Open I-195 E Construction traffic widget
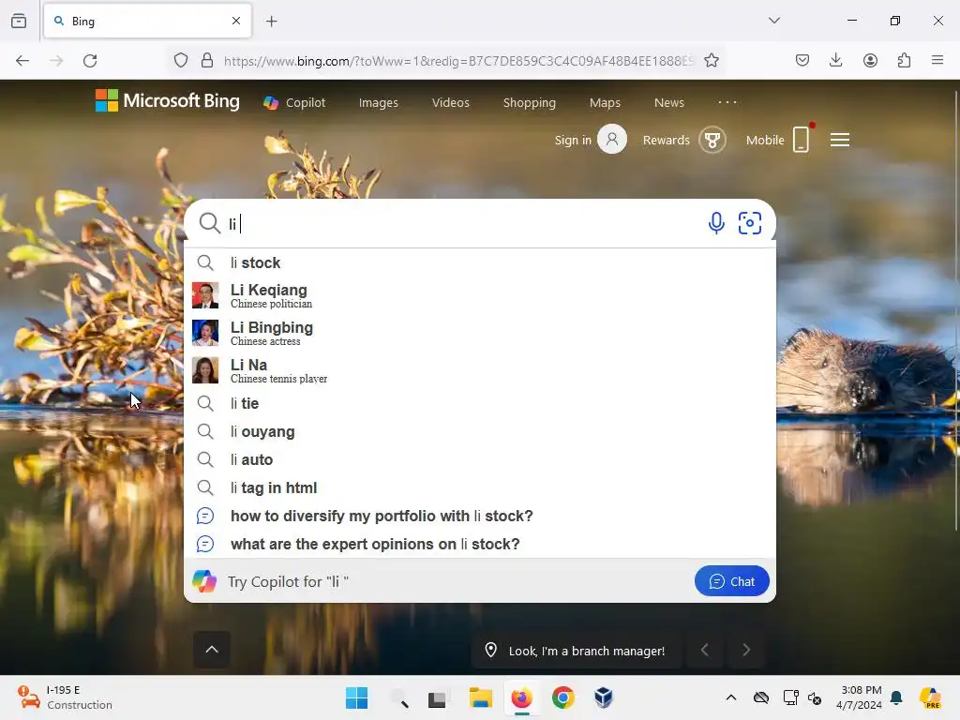 (x=65, y=697)
